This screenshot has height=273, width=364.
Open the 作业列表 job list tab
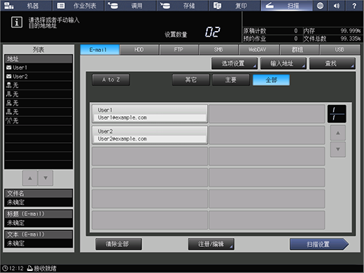pyautogui.click(x=78, y=6)
